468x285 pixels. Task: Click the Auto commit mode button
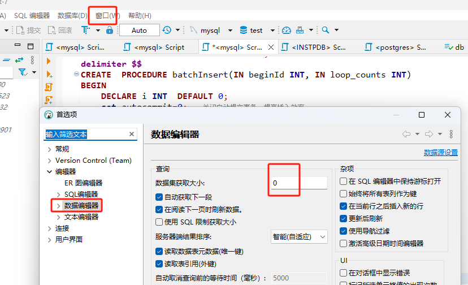pyautogui.click(x=139, y=30)
